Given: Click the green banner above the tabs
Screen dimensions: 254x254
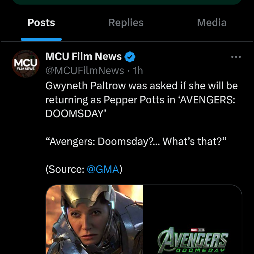Looking at the screenshot, I should (x=127, y=2).
